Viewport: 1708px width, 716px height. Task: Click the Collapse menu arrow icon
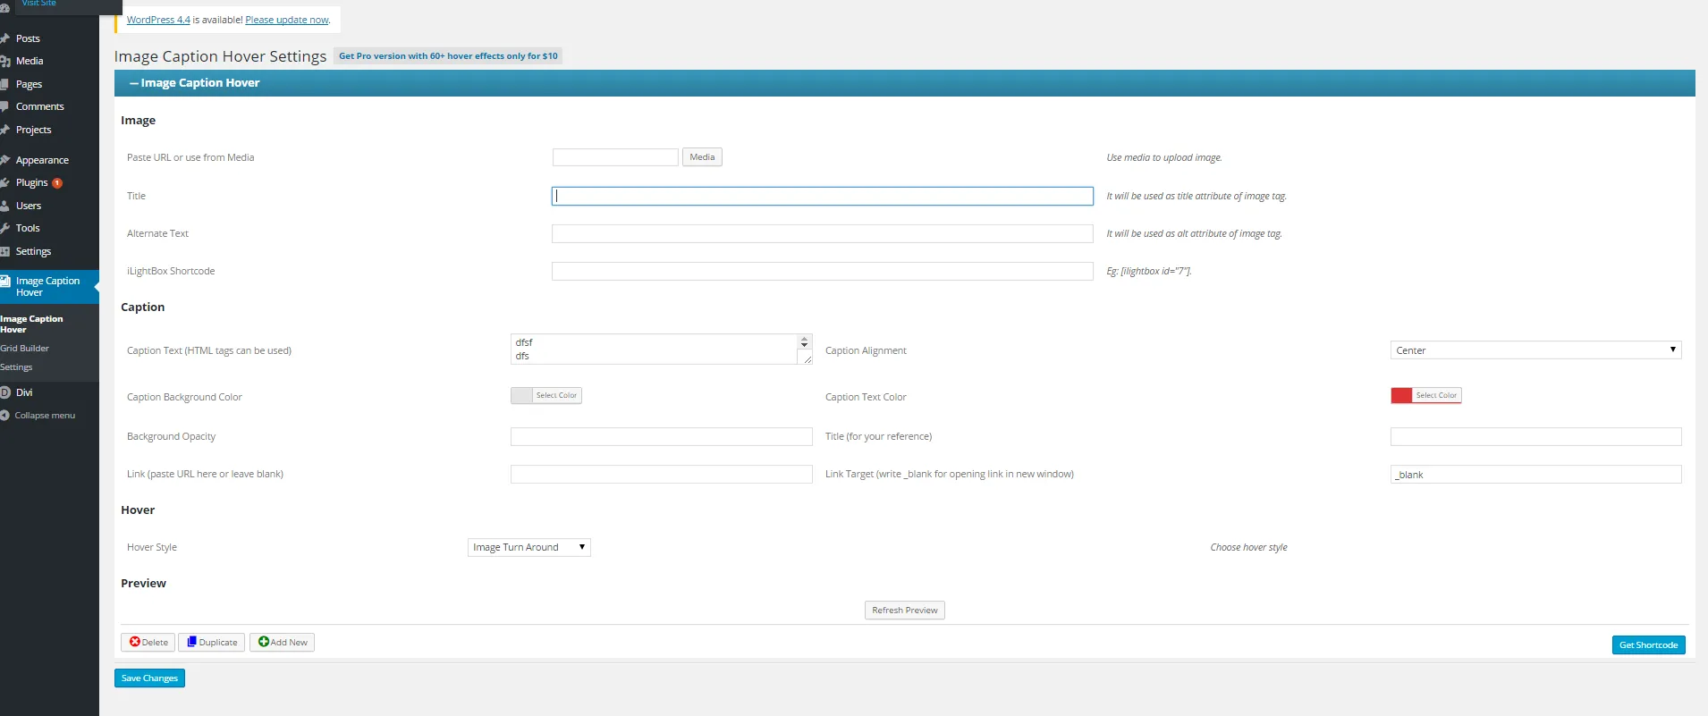coord(4,416)
